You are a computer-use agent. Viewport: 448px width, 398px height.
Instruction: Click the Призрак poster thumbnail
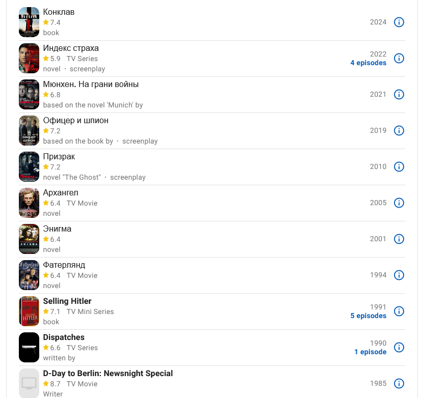[x=29, y=166]
